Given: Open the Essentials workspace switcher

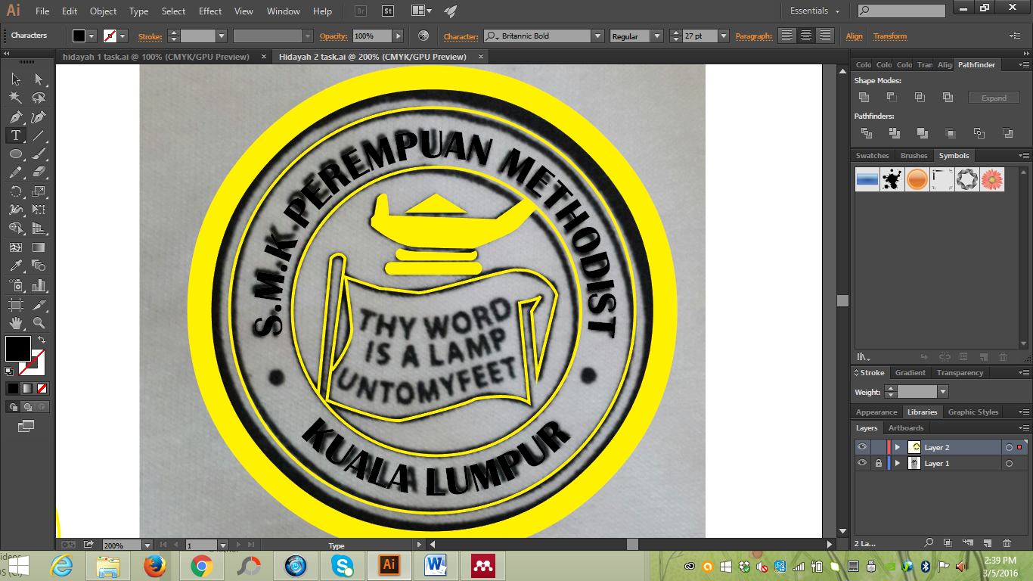Looking at the screenshot, I should click(x=814, y=11).
